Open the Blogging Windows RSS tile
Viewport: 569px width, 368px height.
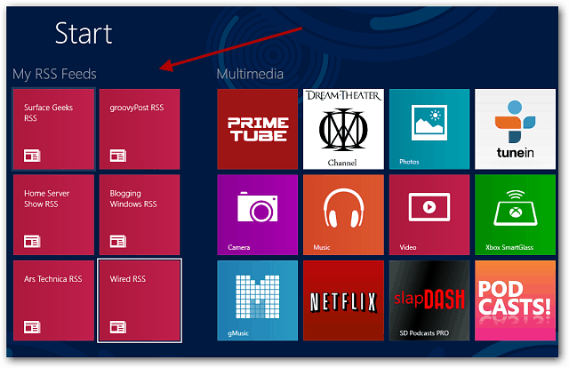(140, 215)
